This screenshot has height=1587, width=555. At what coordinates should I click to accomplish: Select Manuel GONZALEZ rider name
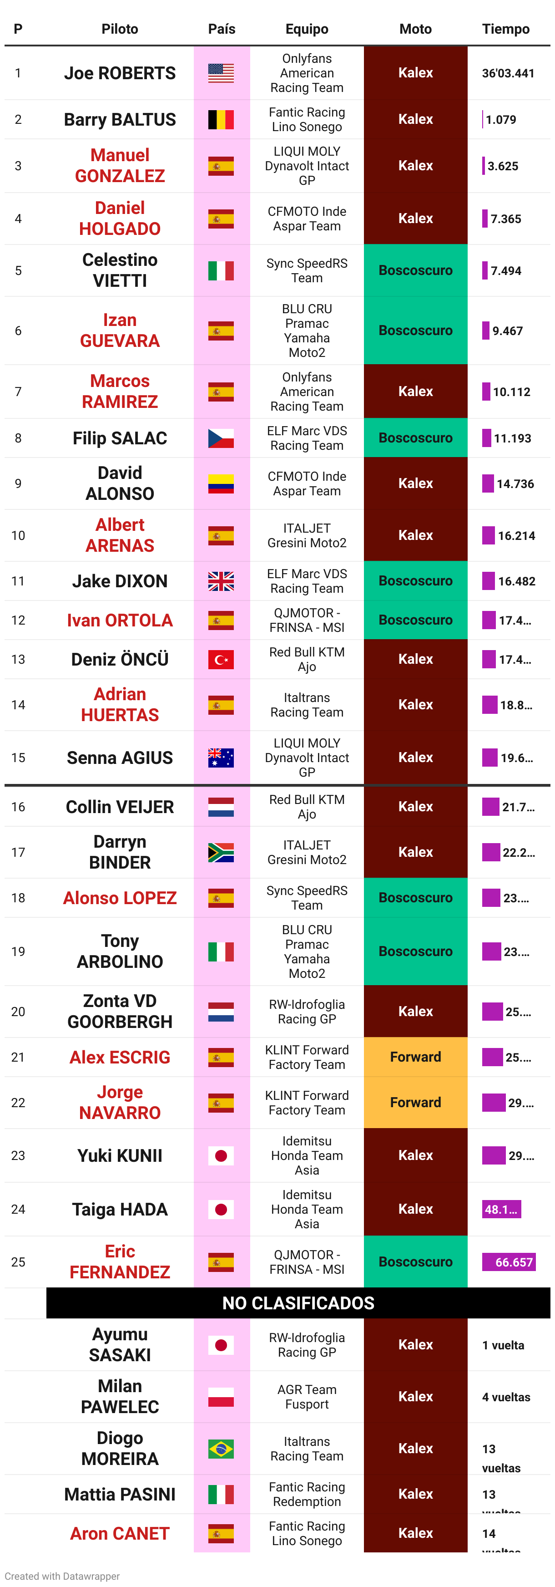pyautogui.click(x=120, y=166)
